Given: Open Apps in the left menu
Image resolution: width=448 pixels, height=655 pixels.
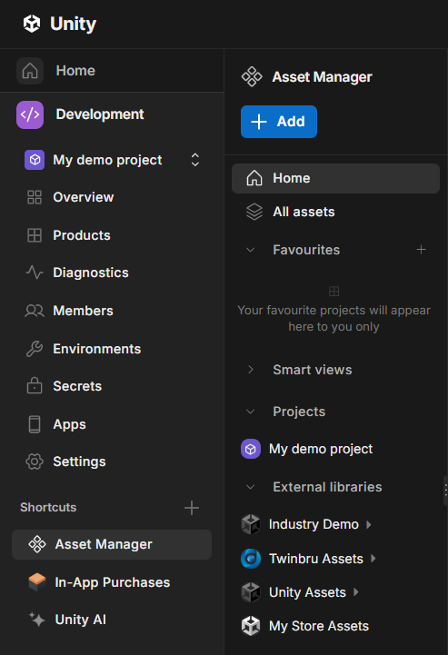Looking at the screenshot, I should 69,424.
